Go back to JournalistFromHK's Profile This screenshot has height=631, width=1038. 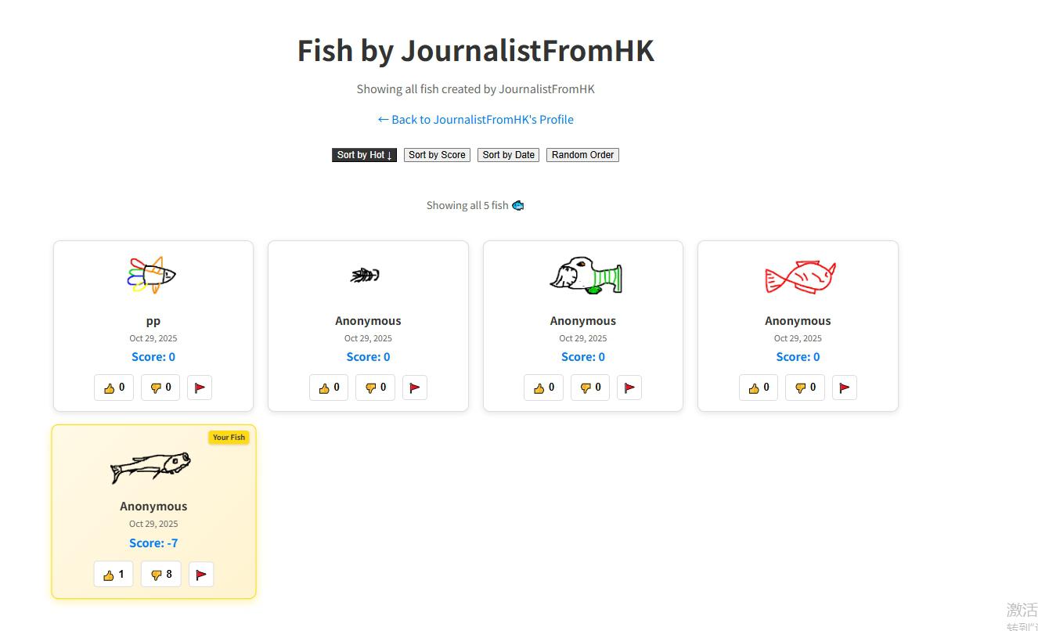click(476, 120)
